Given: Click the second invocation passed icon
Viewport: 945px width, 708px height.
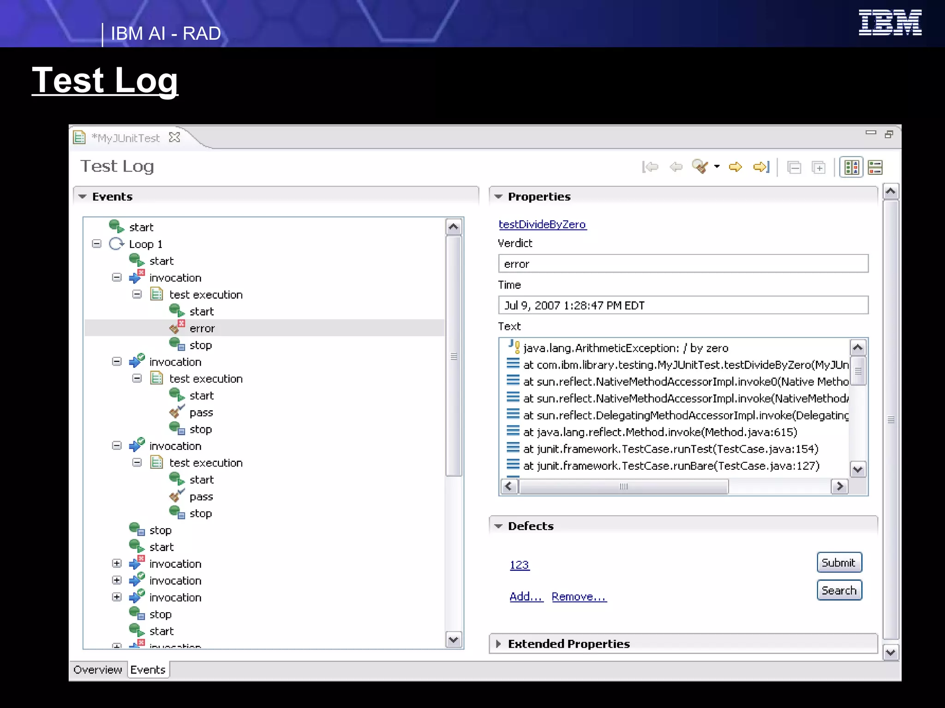Looking at the screenshot, I should click(137, 361).
